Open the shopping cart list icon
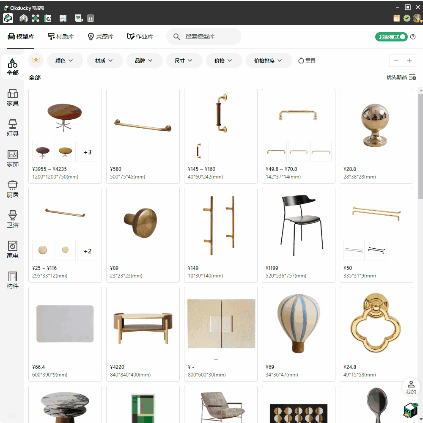The width and height of the screenshot is (423, 423). point(78,18)
